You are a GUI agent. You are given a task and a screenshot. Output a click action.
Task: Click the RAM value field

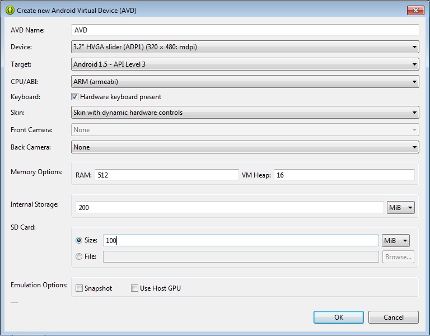tap(167, 175)
